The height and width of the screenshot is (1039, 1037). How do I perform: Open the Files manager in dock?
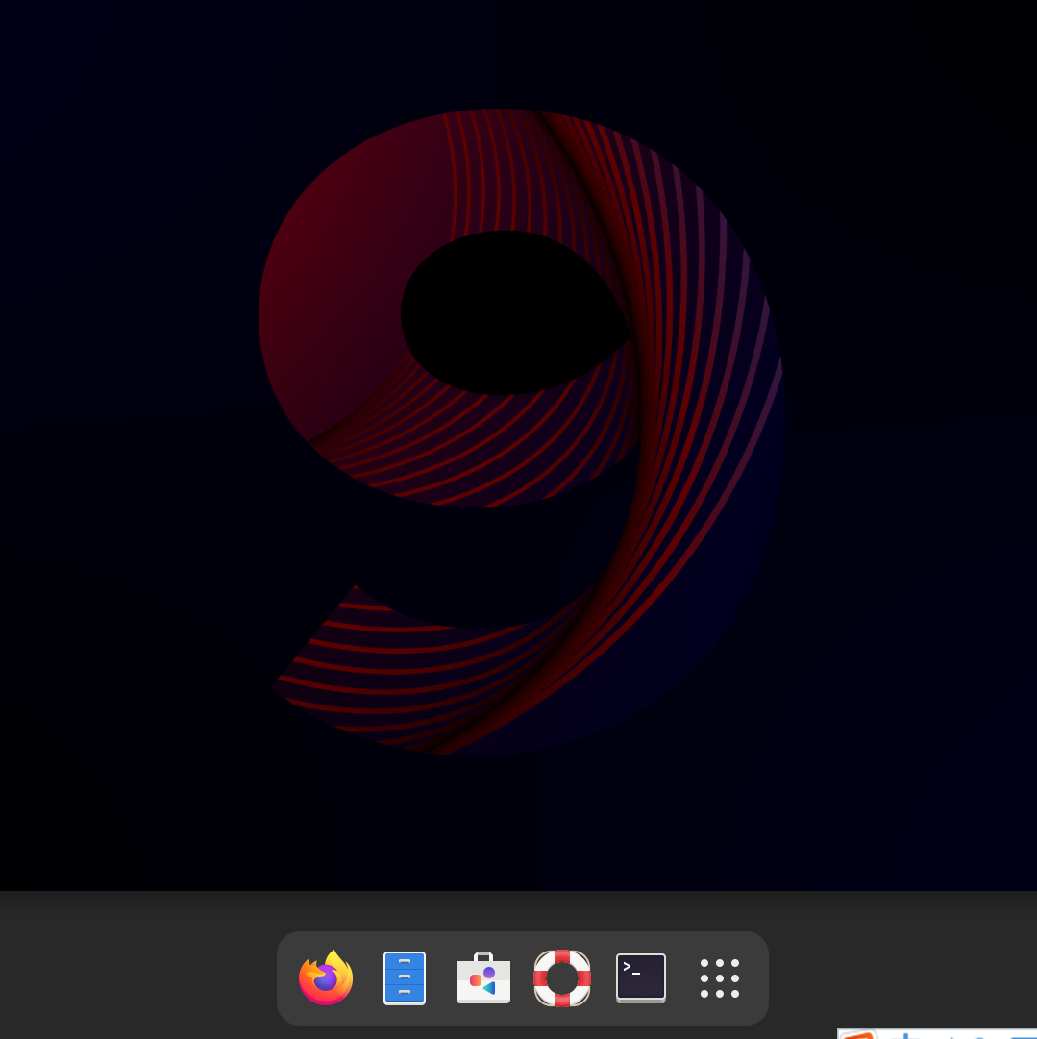point(405,978)
